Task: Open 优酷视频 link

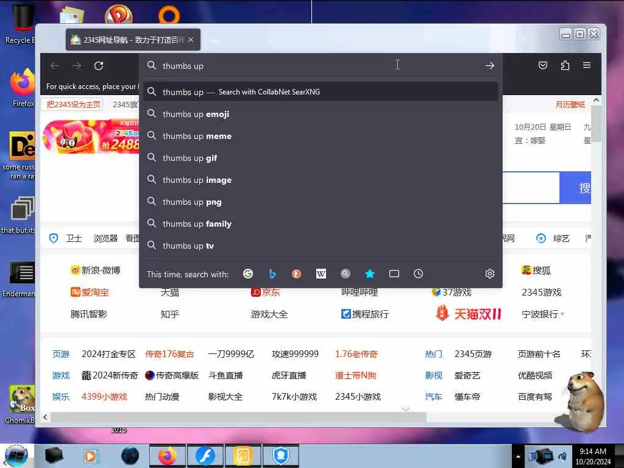Action: [x=535, y=375]
